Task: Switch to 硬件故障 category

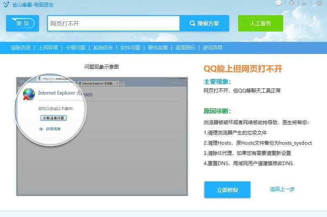Action: pyautogui.click(x=158, y=48)
